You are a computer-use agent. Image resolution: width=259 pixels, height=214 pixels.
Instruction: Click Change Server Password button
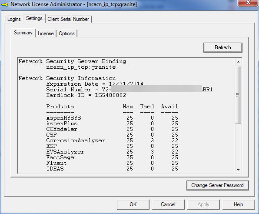pos(217,185)
